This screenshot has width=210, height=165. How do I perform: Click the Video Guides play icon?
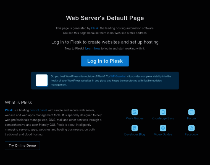(163, 128)
